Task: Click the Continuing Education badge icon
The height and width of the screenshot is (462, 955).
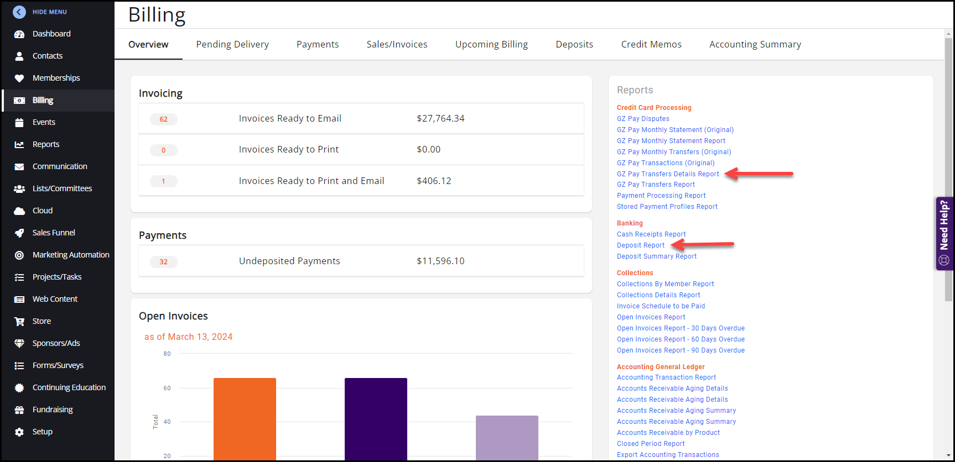Action: (19, 387)
